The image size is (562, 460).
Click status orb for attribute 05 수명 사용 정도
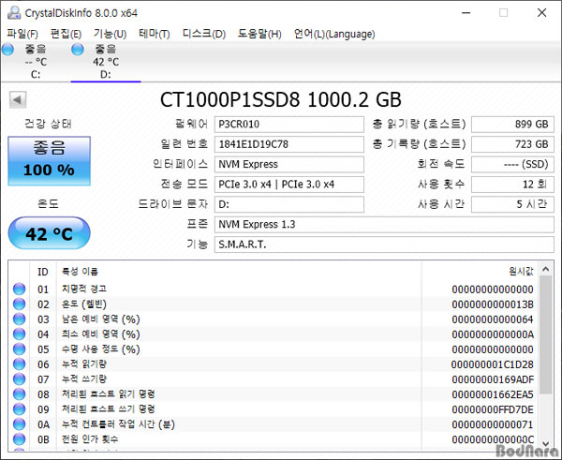click(20, 349)
